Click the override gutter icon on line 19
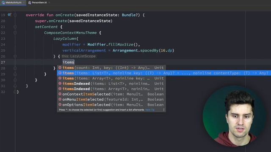The width and height of the screenshot is (271, 152). (x=9, y=15)
